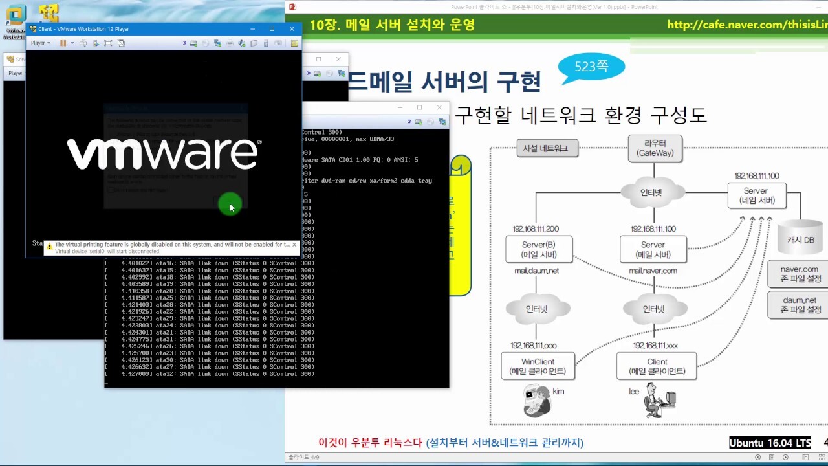Click USB controller icon in Client toolbar
The width and height of the screenshot is (828, 466).
[266, 43]
